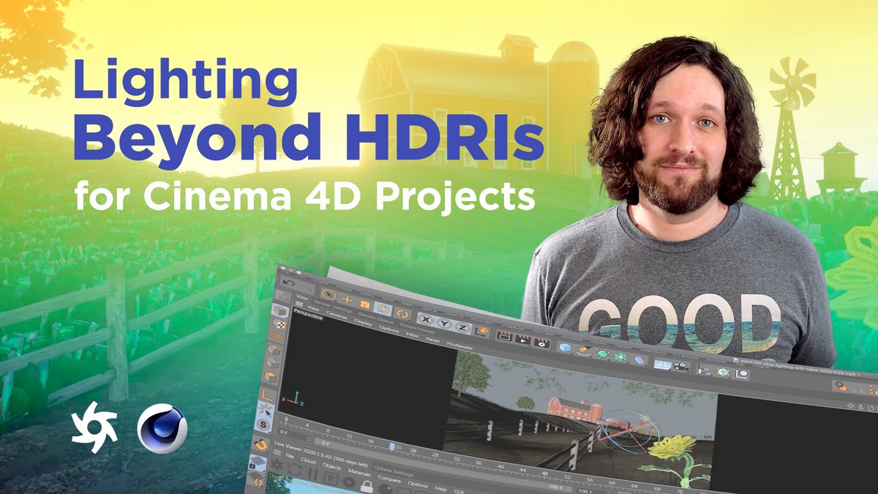Click the current frame 0 F field

pos(293,435)
